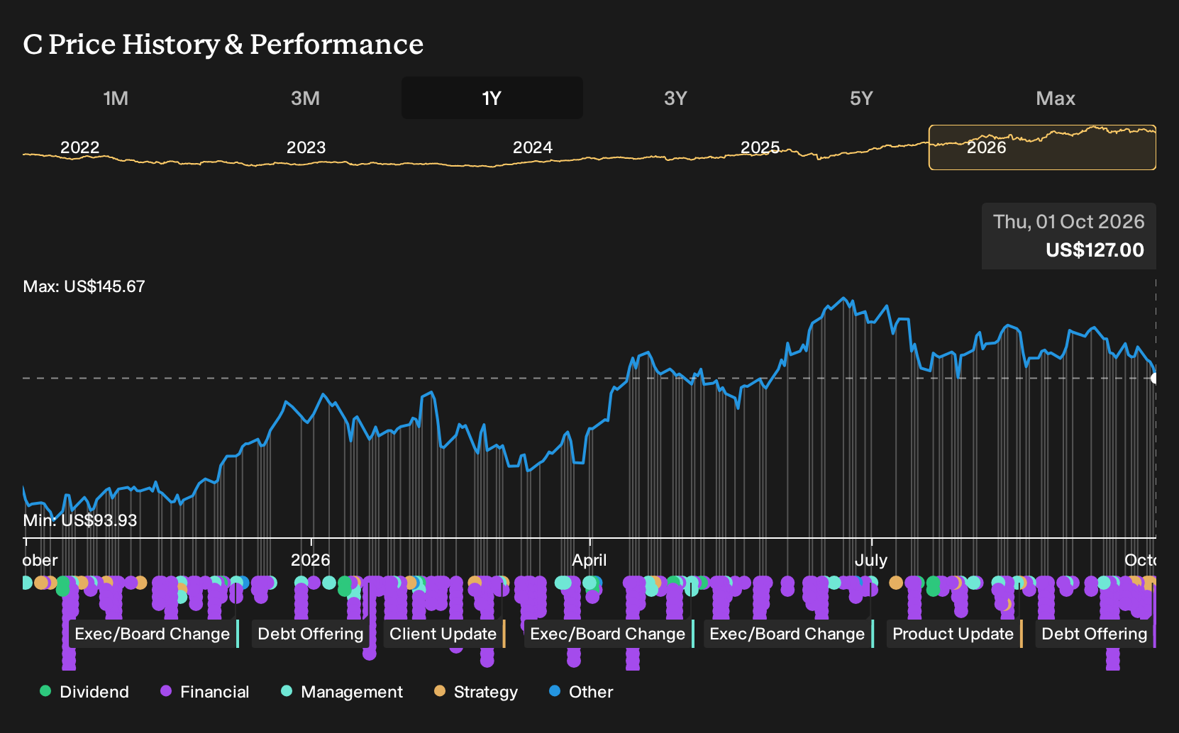This screenshot has width=1179, height=733.
Task: Click the US$127.00 price in tooltip
Action: (1095, 250)
